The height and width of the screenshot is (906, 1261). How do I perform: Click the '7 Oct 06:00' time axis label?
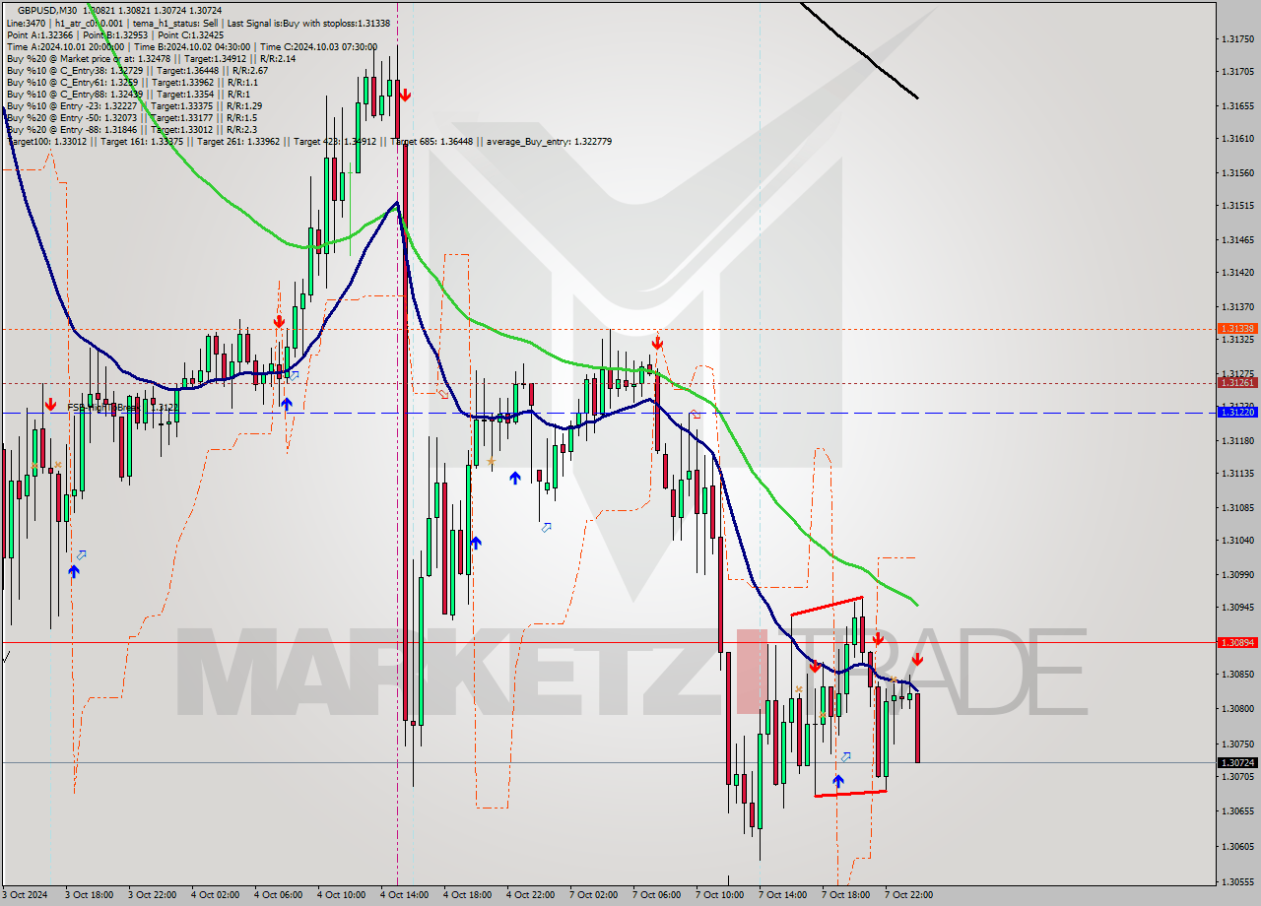[656, 895]
